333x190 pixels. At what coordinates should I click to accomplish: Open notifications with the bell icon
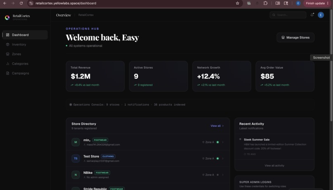(x=312, y=15)
